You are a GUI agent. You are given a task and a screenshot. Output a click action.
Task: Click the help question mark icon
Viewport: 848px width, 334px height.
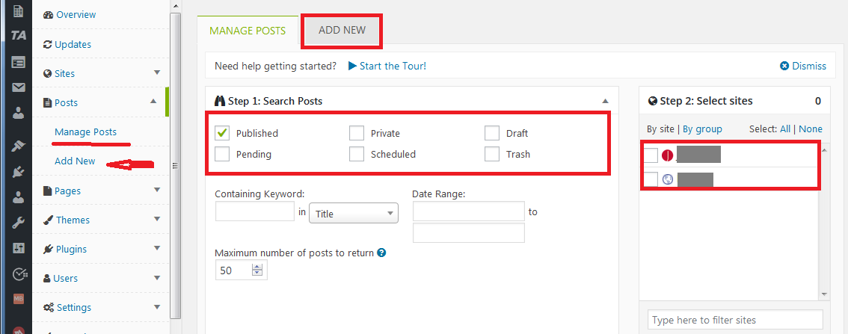[x=381, y=253]
